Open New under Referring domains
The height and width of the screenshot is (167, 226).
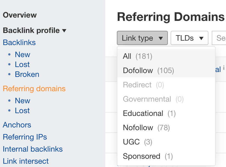pyautogui.click(x=22, y=101)
